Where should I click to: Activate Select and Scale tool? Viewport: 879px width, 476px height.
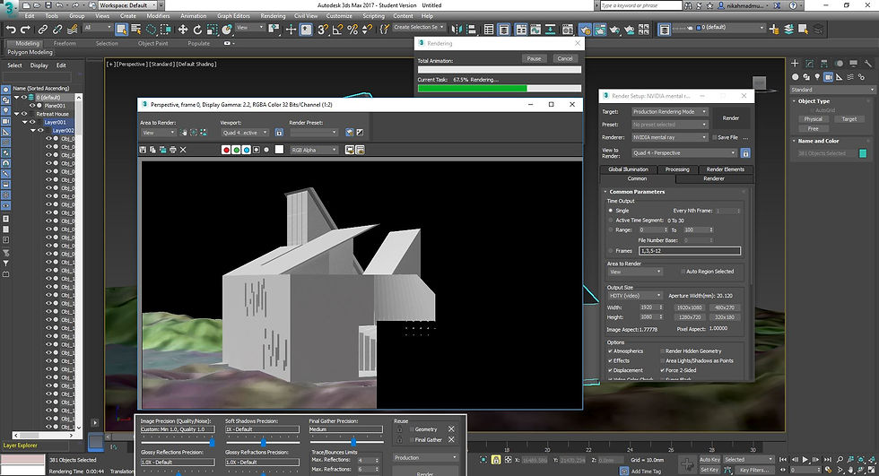point(212,29)
